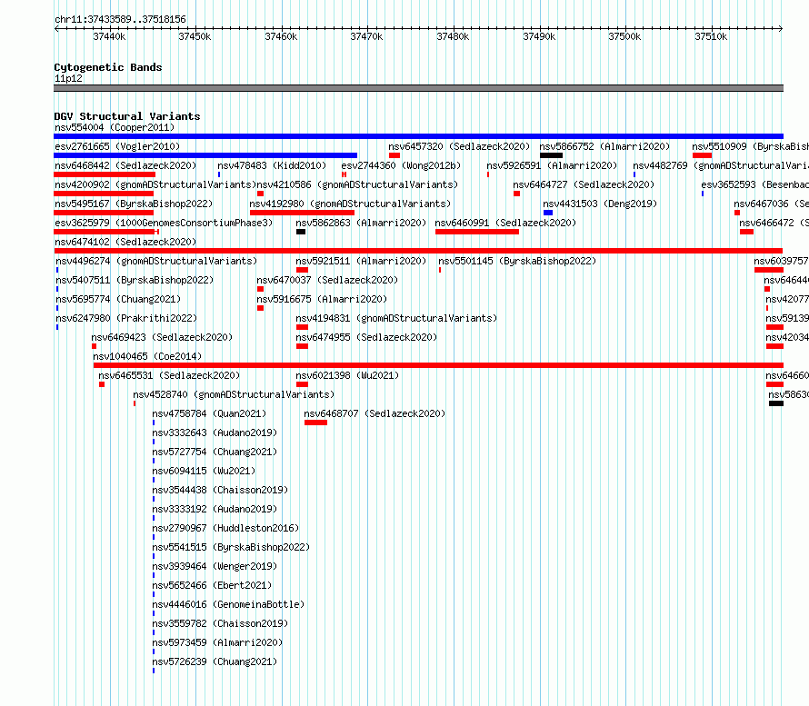Viewport: 809px width, 706px height.
Task: Click the nsv478483 (Kidd2010) label
Action: point(272,165)
